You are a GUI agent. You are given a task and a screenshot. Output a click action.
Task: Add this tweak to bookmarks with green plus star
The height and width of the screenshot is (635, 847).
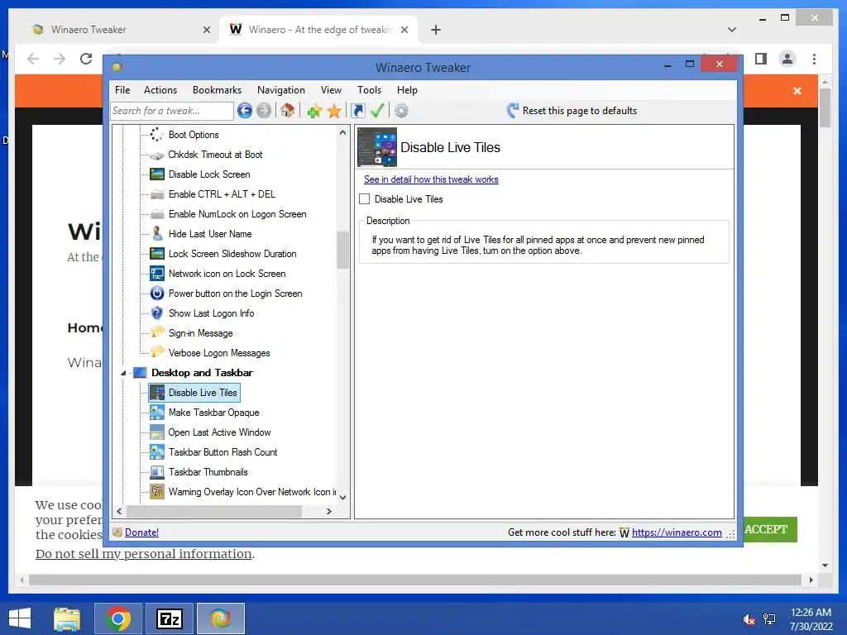point(314,112)
